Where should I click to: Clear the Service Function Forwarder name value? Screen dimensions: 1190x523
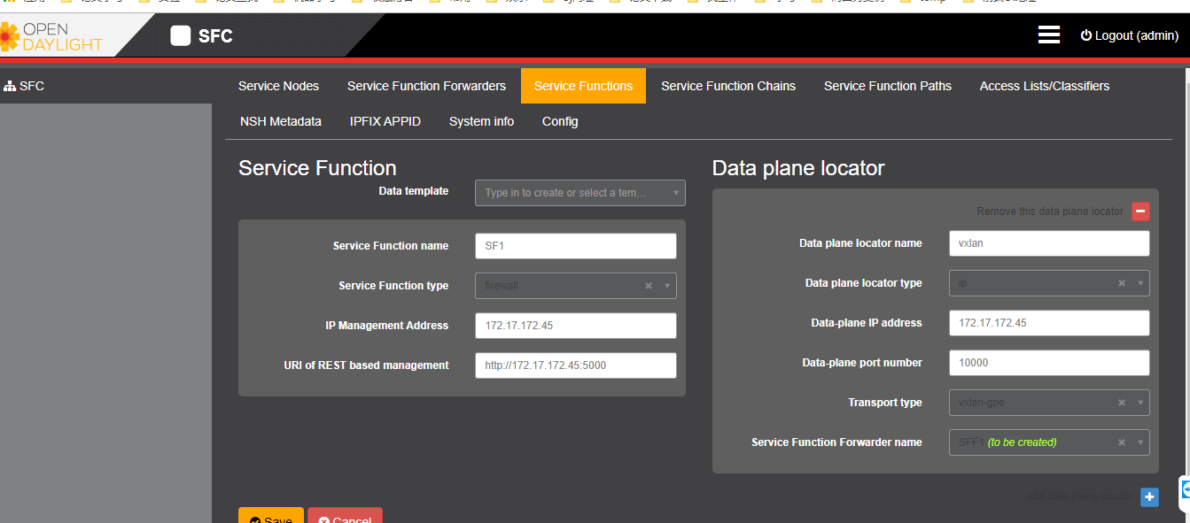tap(1122, 442)
